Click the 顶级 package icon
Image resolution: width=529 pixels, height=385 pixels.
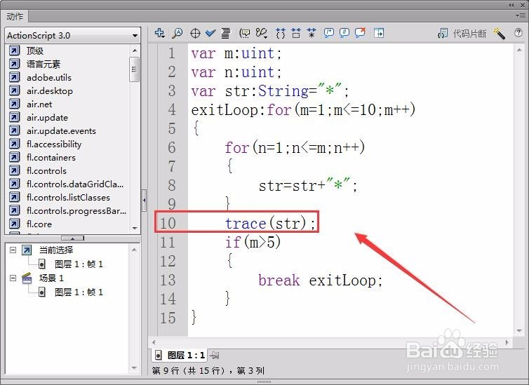(x=15, y=50)
